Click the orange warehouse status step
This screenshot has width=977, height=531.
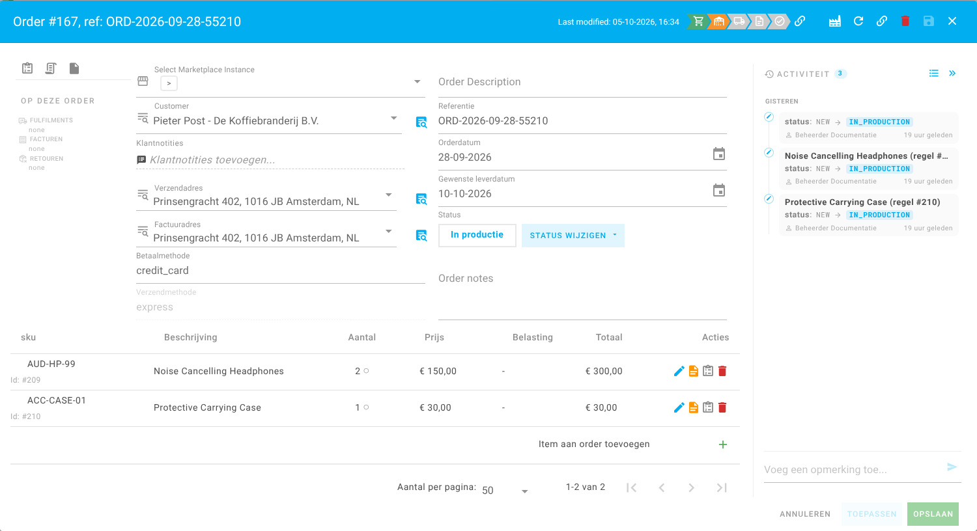point(718,21)
